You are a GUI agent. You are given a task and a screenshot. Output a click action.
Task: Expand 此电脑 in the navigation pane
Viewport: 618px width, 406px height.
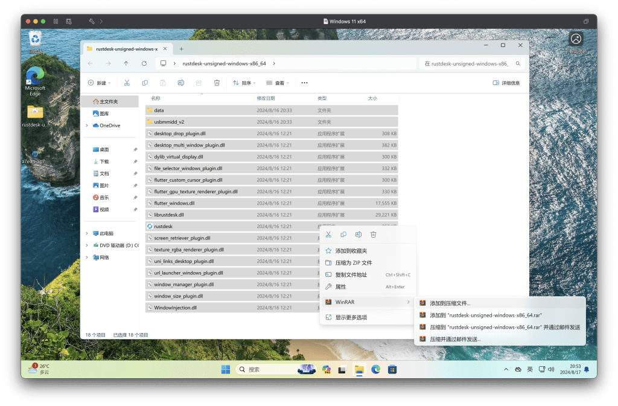tap(87, 233)
